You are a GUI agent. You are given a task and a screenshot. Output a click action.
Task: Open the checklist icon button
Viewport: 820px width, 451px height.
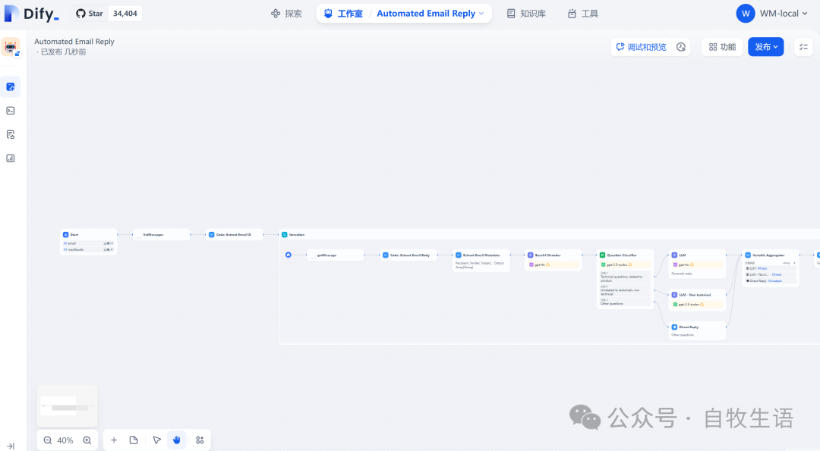coord(804,47)
